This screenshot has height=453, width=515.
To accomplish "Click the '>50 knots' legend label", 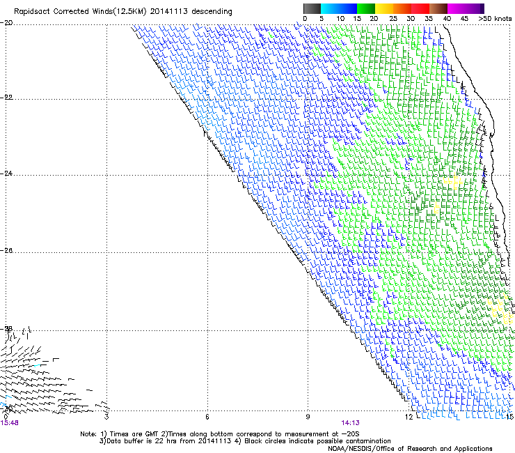I will coord(495,19).
